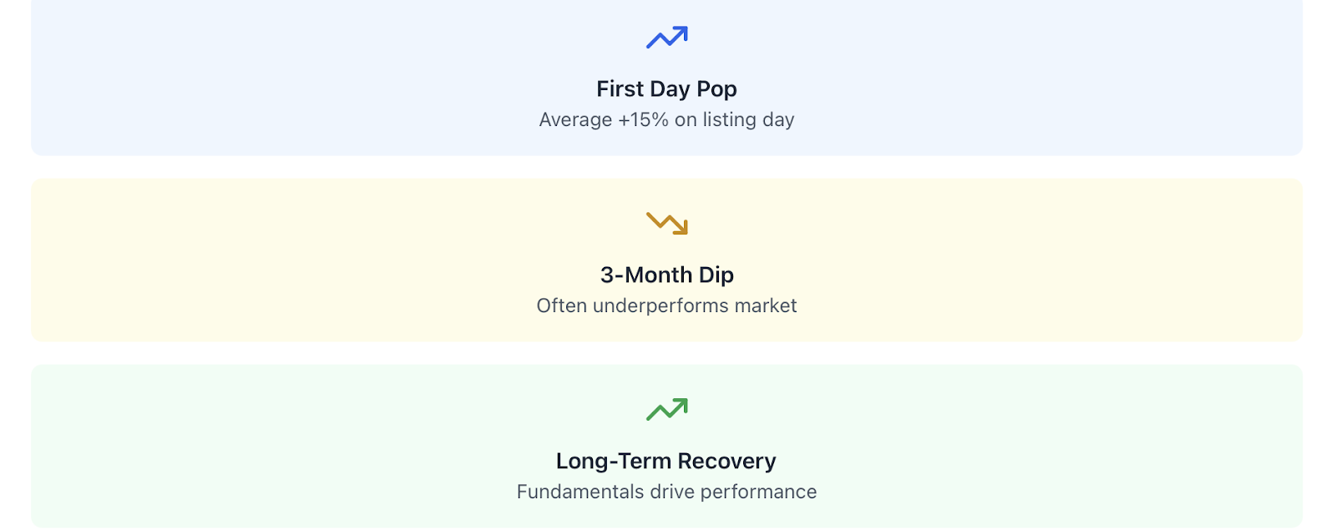This screenshot has height=530, width=1336.
Task: Click the words listing day in the blue card
Action: click(x=748, y=119)
